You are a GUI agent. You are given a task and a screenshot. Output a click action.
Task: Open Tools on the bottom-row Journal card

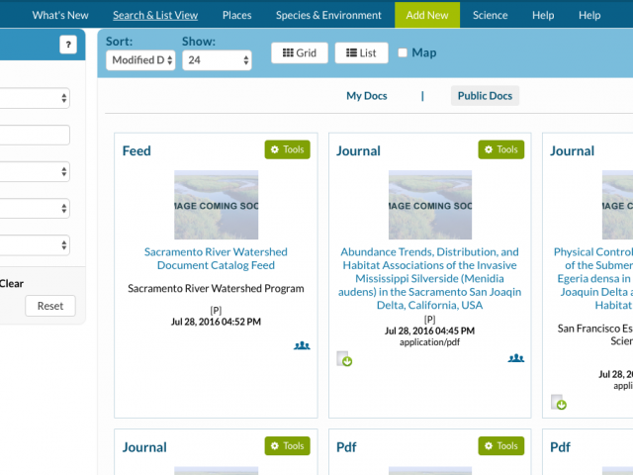(288, 446)
